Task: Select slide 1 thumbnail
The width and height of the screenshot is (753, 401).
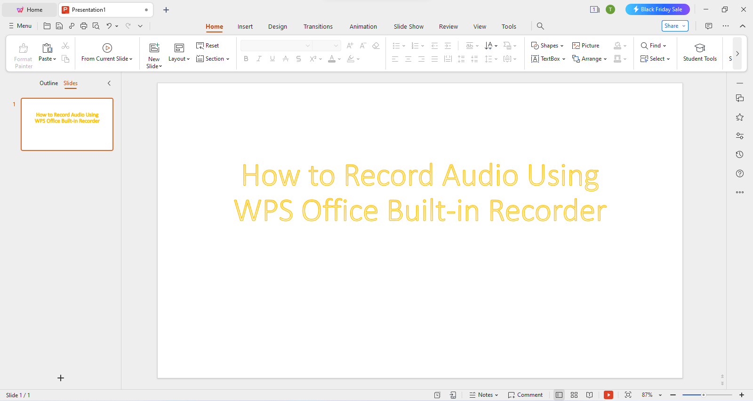Action: (67, 125)
